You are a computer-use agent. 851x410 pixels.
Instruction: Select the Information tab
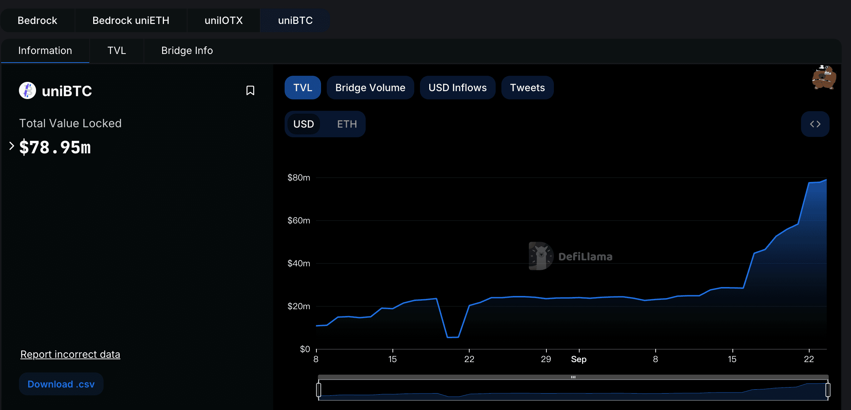(45, 51)
